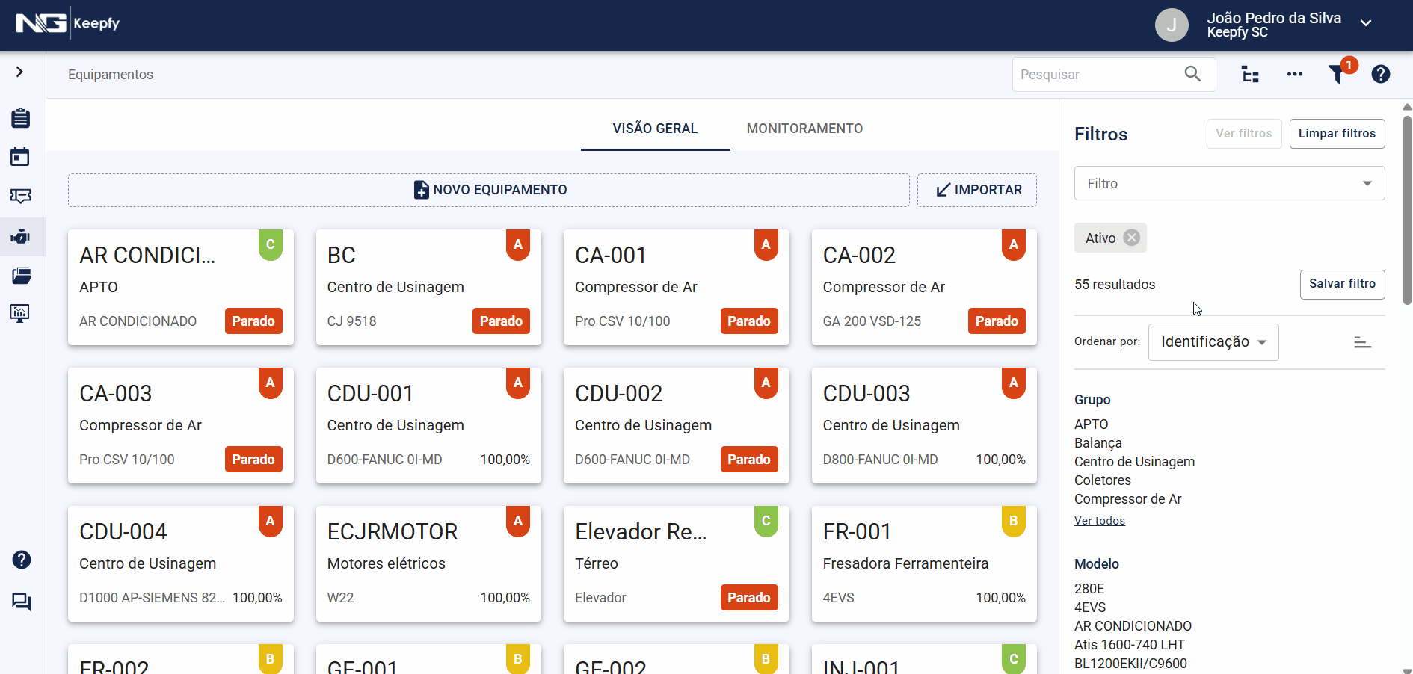The image size is (1413, 674).
Task: Open the folders icon in the sidebar
Action: point(21,276)
